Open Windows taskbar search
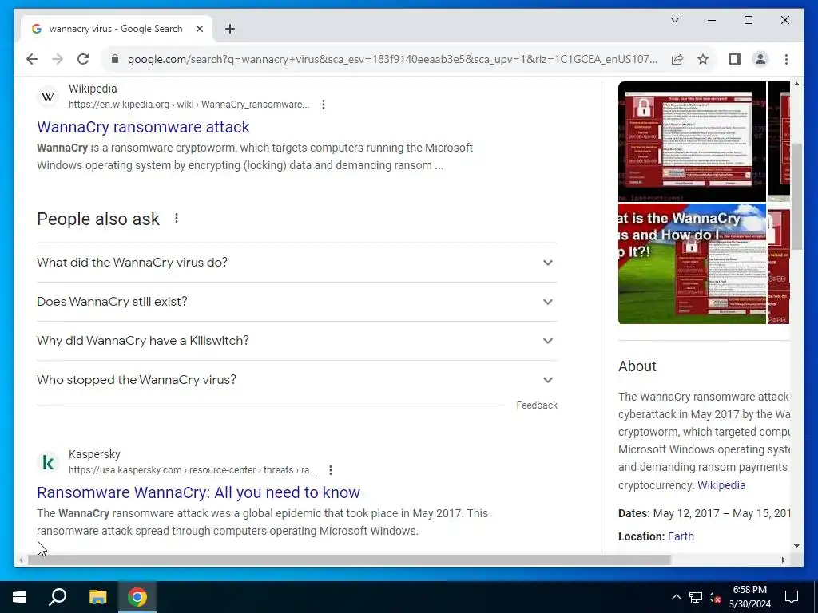This screenshot has height=613, width=818. click(x=58, y=597)
